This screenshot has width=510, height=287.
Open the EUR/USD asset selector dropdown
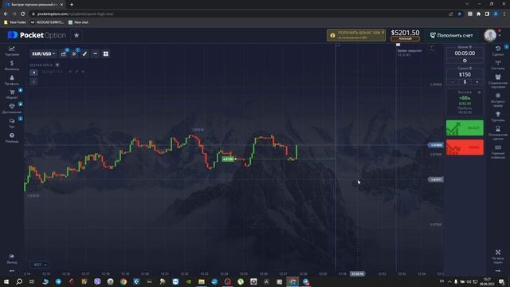click(x=43, y=53)
